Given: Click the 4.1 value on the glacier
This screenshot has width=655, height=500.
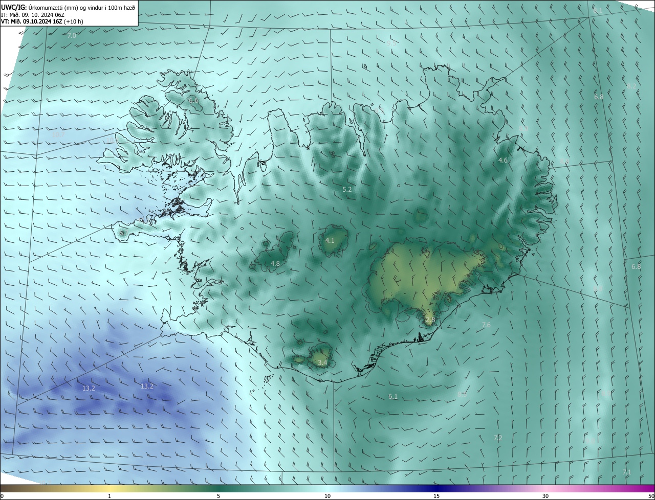Looking at the screenshot, I should 330,240.
